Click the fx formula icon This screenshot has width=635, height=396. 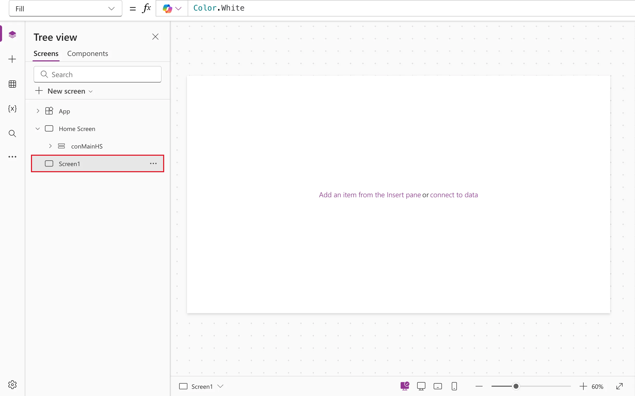146,8
